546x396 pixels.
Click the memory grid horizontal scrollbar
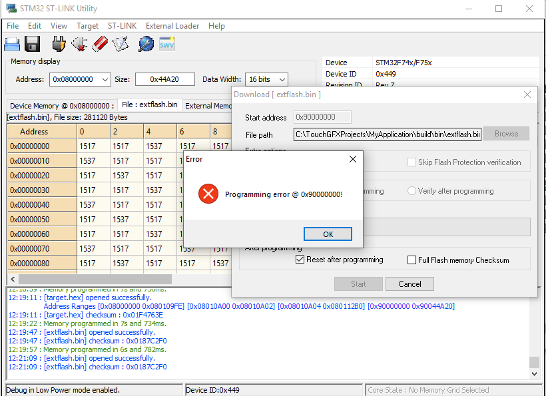tap(95, 279)
